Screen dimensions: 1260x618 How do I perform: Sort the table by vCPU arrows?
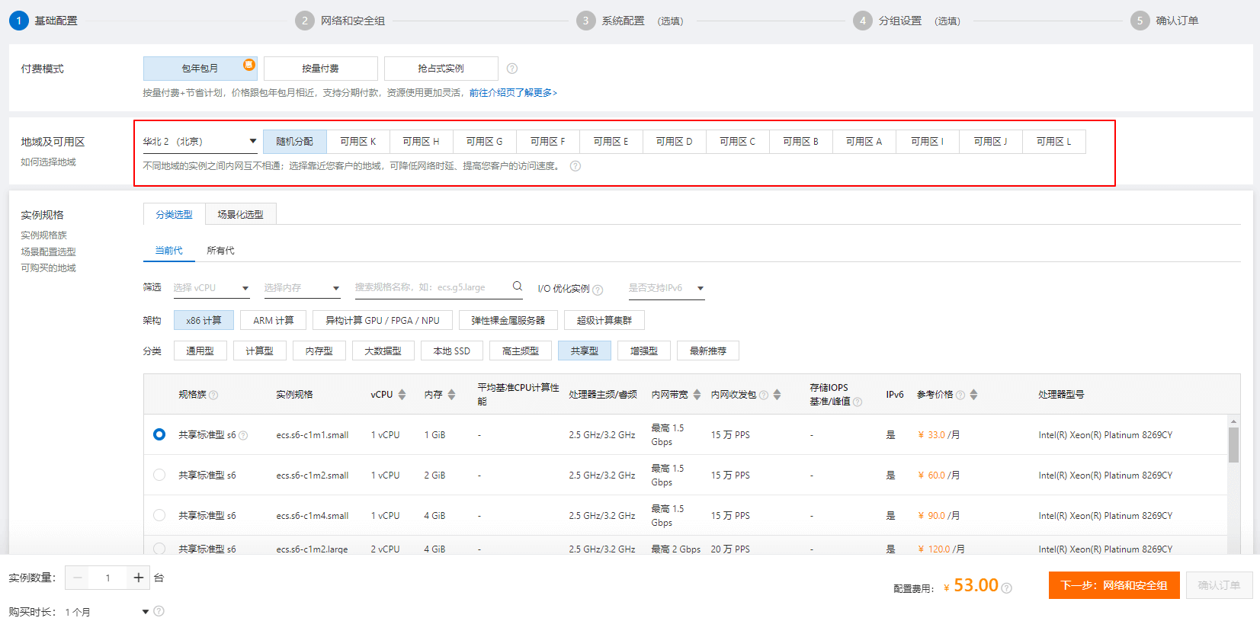(402, 395)
